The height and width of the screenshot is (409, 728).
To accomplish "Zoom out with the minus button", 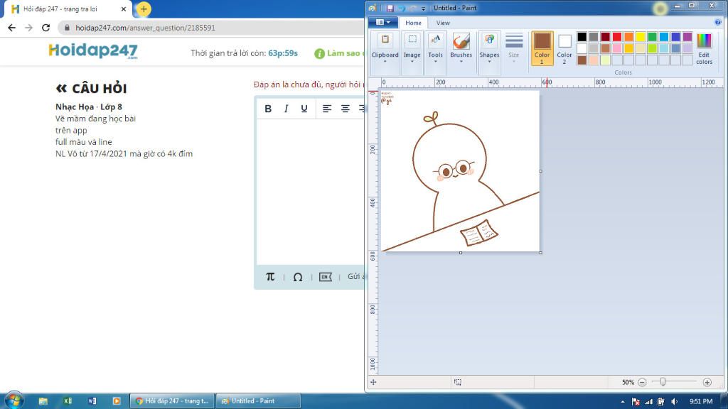I will [x=642, y=382].
